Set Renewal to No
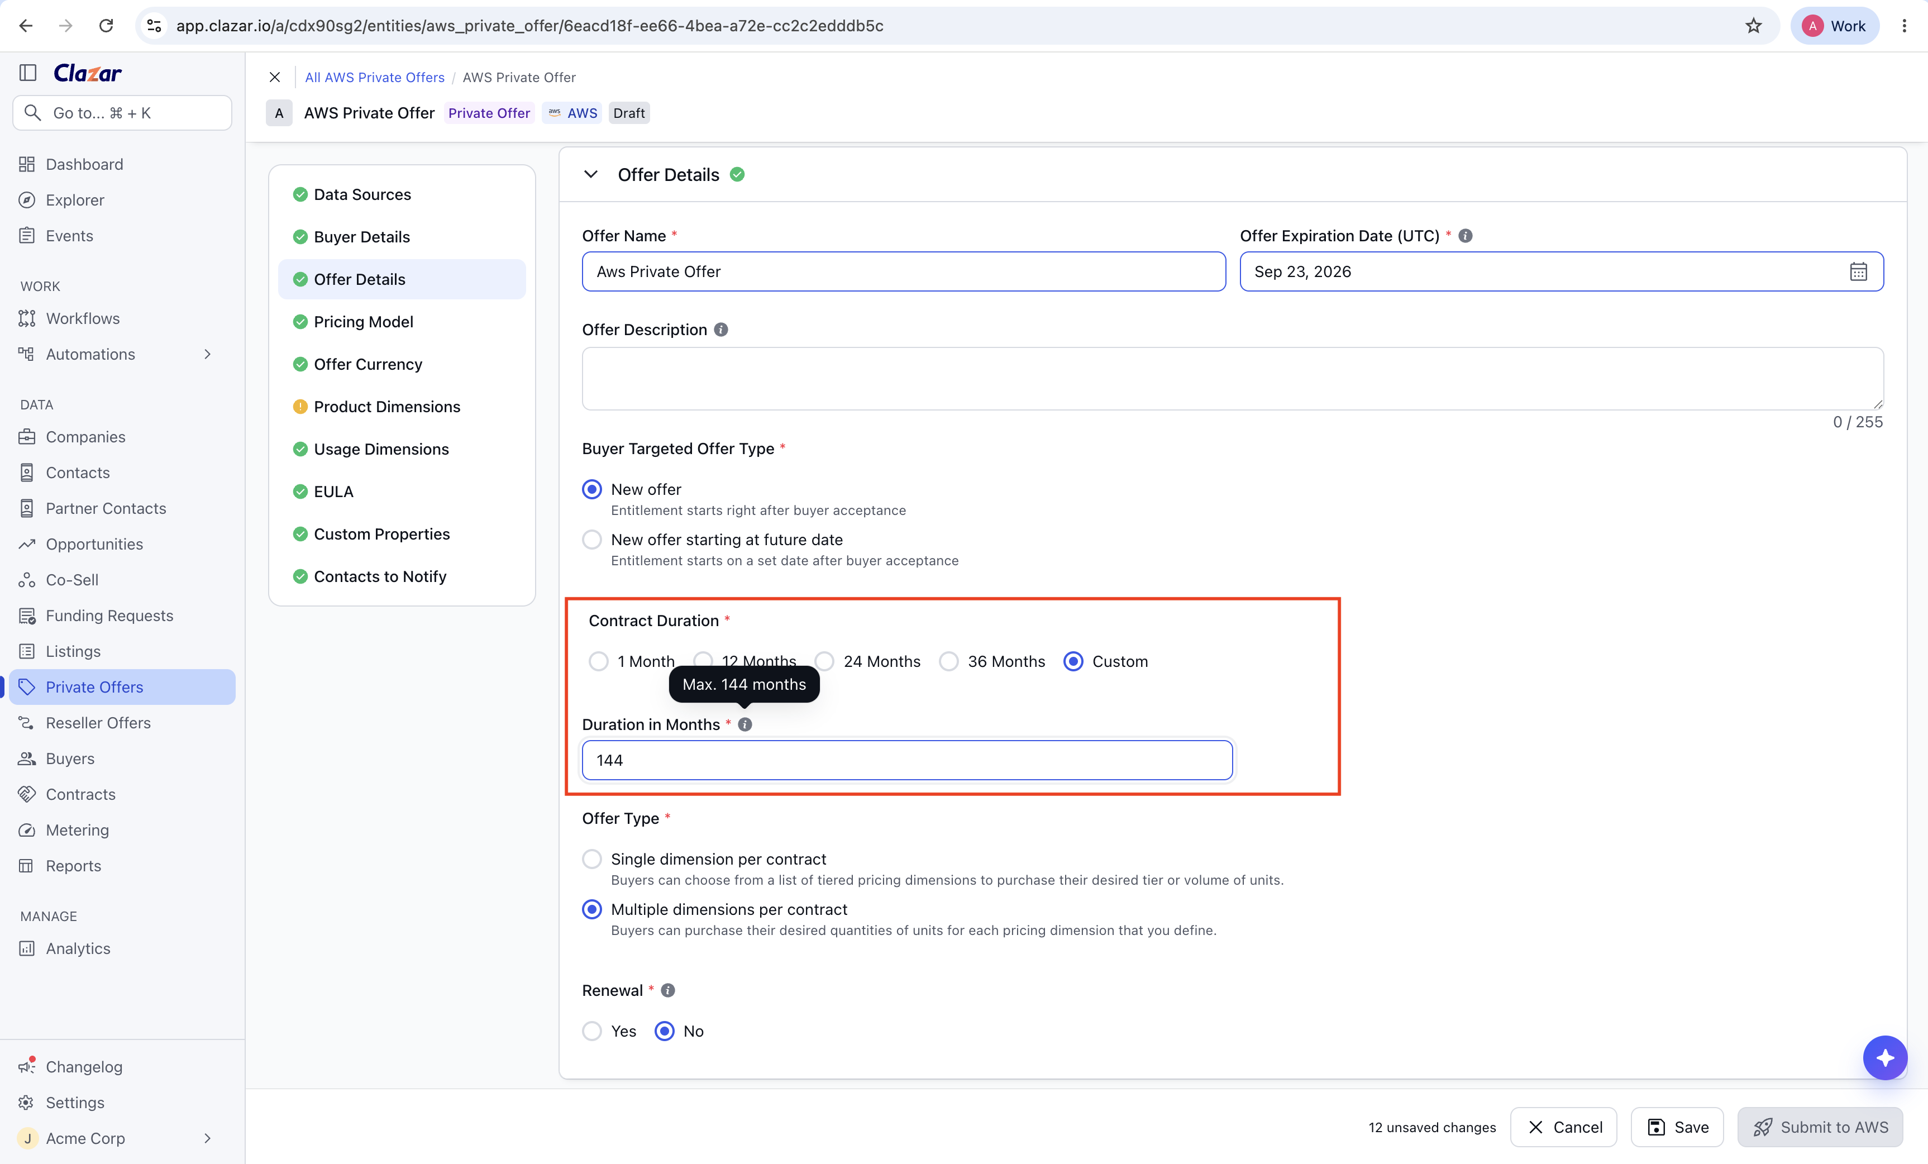 point(664,1031)
